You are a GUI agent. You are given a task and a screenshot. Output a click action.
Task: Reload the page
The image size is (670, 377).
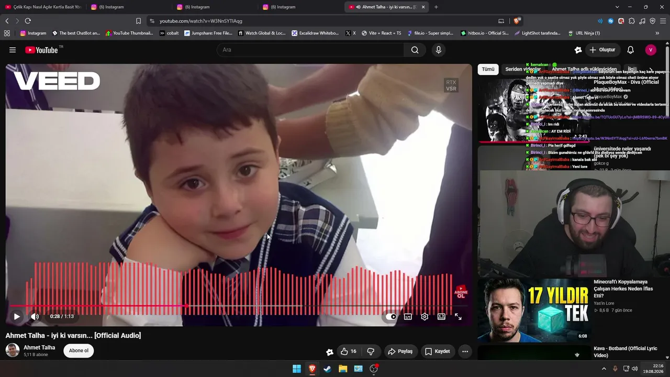28,21
